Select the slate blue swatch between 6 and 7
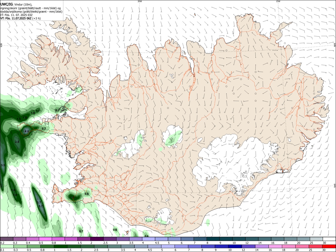Viewport: 336px width, 252px height. click(x=187, y=239)
